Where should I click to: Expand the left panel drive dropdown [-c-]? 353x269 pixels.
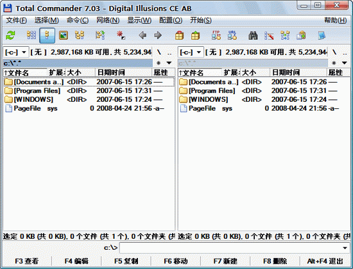[16, 53]
